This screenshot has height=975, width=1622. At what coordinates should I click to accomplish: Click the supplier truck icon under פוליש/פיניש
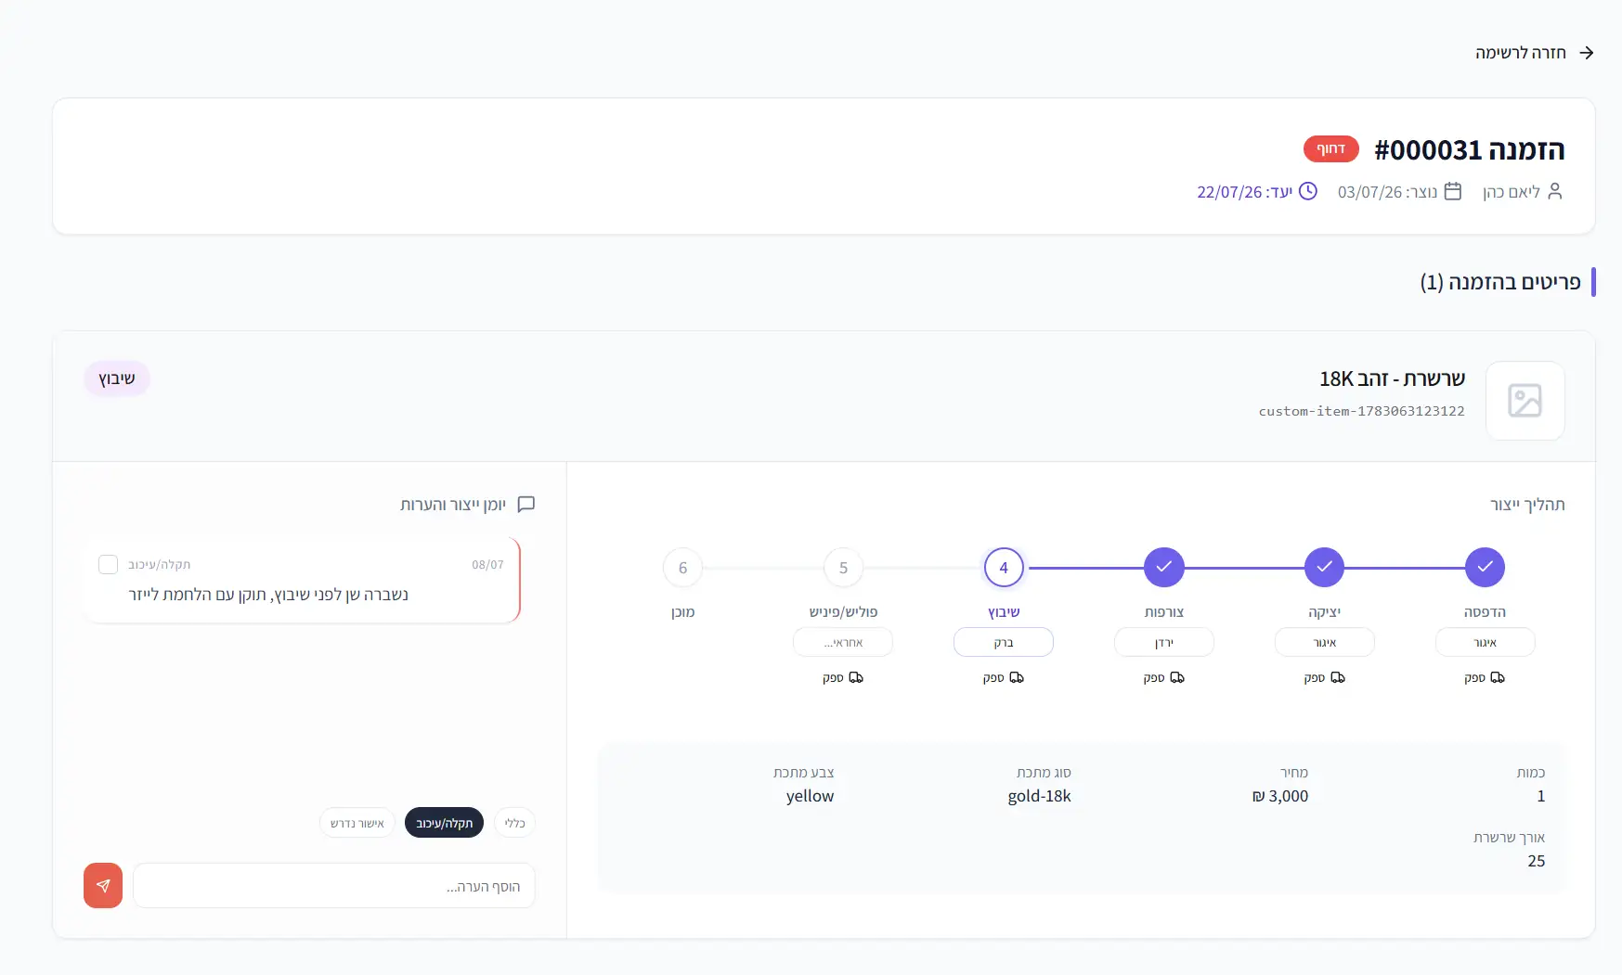855,678
